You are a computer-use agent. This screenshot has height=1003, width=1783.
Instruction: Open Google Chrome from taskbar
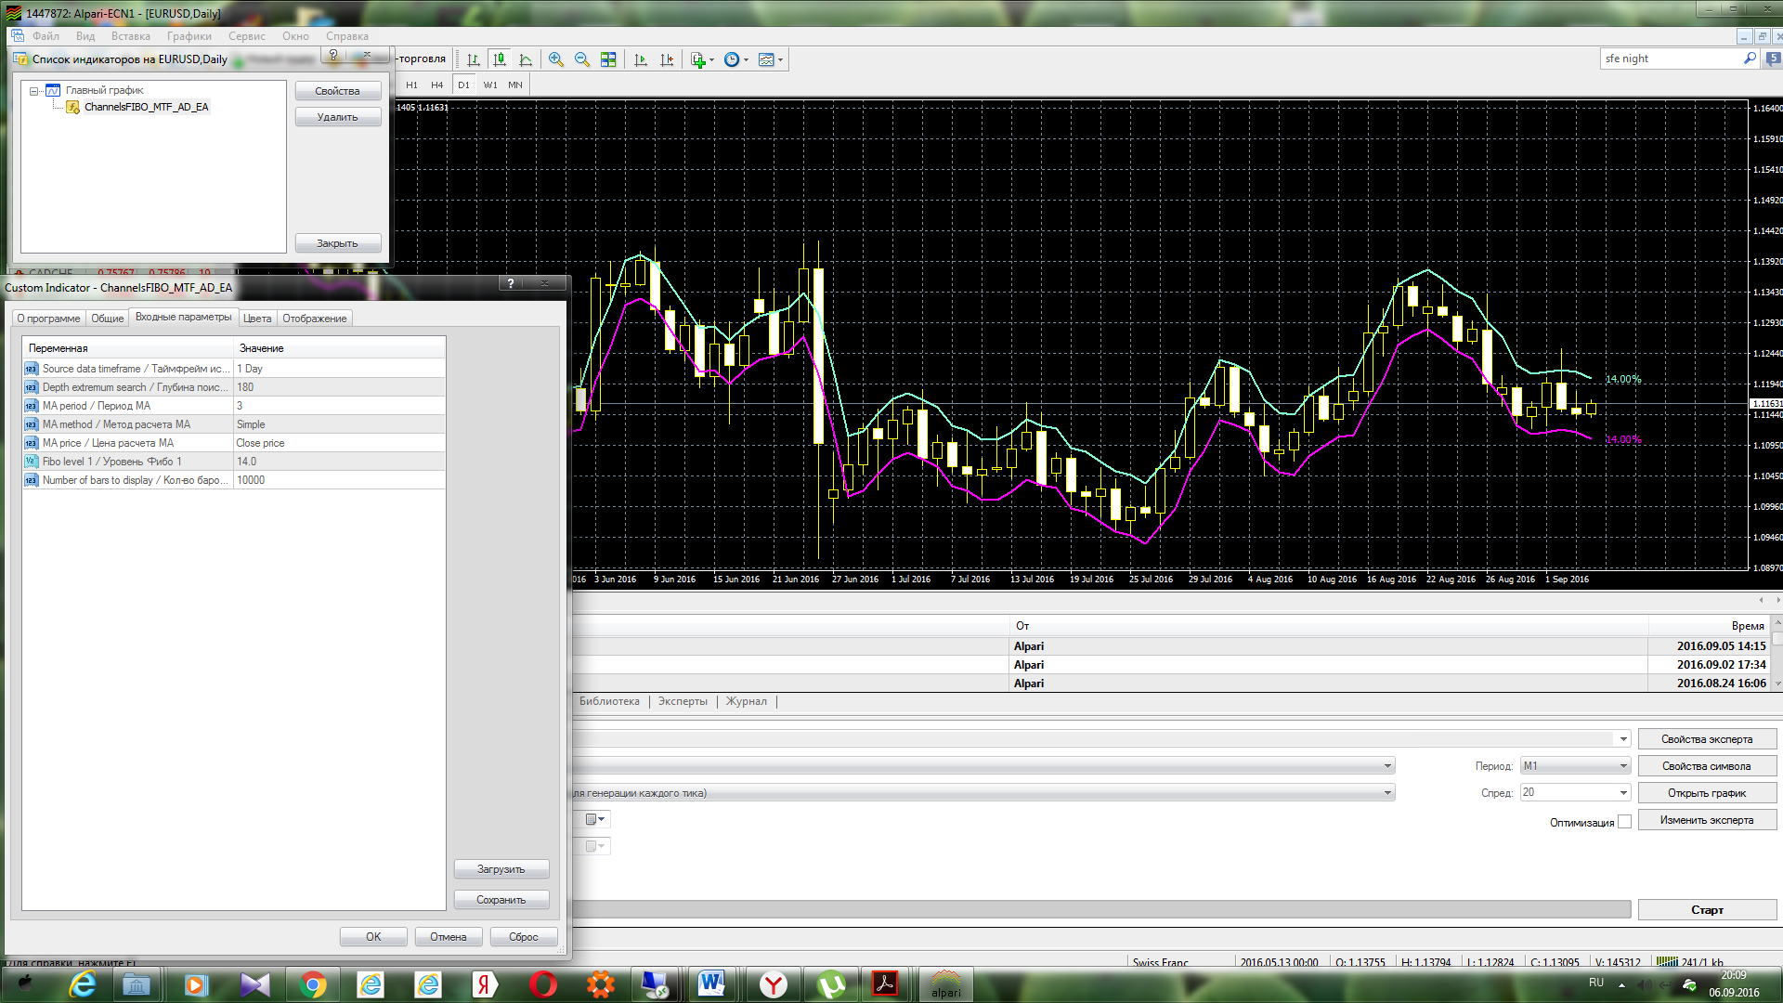[x=313, y=984]
